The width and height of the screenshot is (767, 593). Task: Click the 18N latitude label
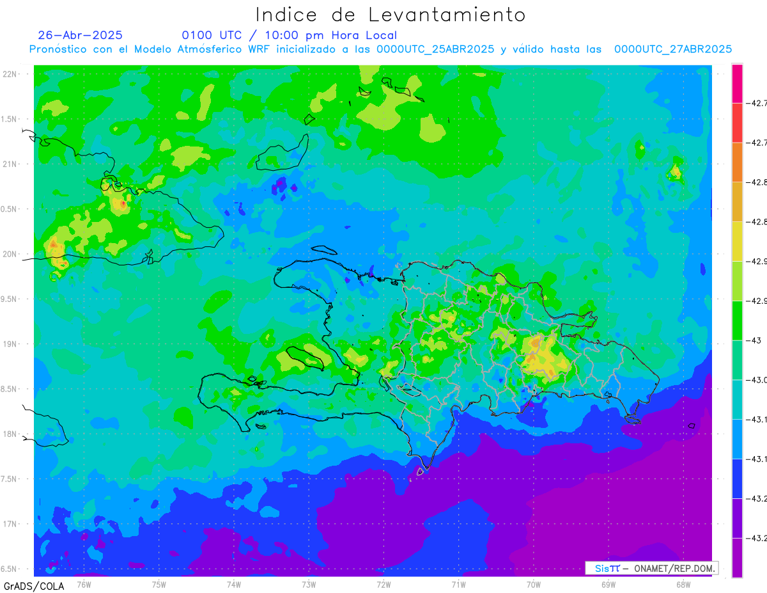pos(11,434)
